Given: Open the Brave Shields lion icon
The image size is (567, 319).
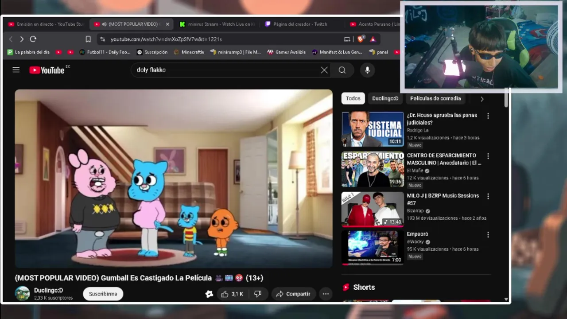Looking at the screenshot, I should (x=361, y=39).
